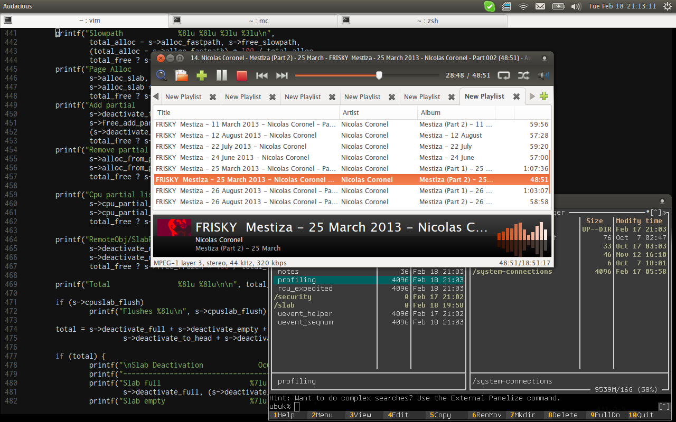Select the active New Playlist tab
The width and height of the screenshot is (676, 422).
tap(484, 96)
